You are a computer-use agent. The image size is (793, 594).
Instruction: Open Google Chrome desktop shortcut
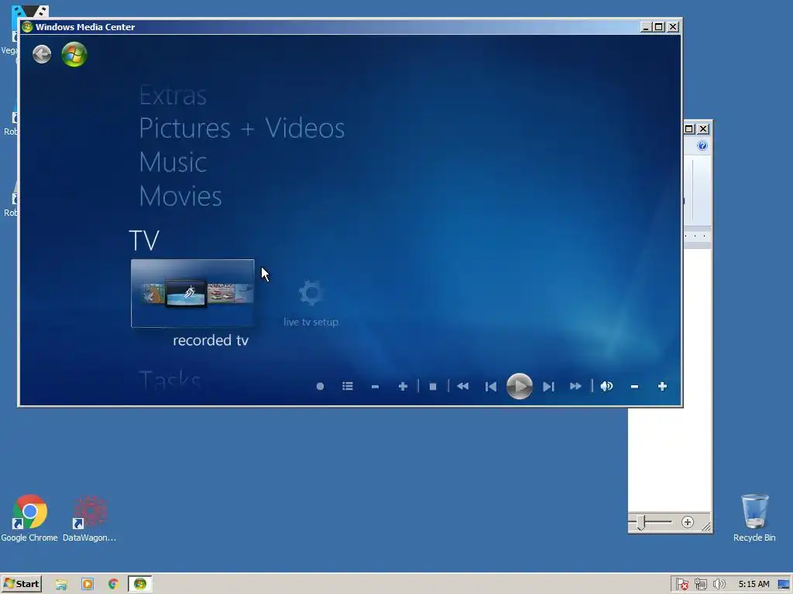coord(29,518)
